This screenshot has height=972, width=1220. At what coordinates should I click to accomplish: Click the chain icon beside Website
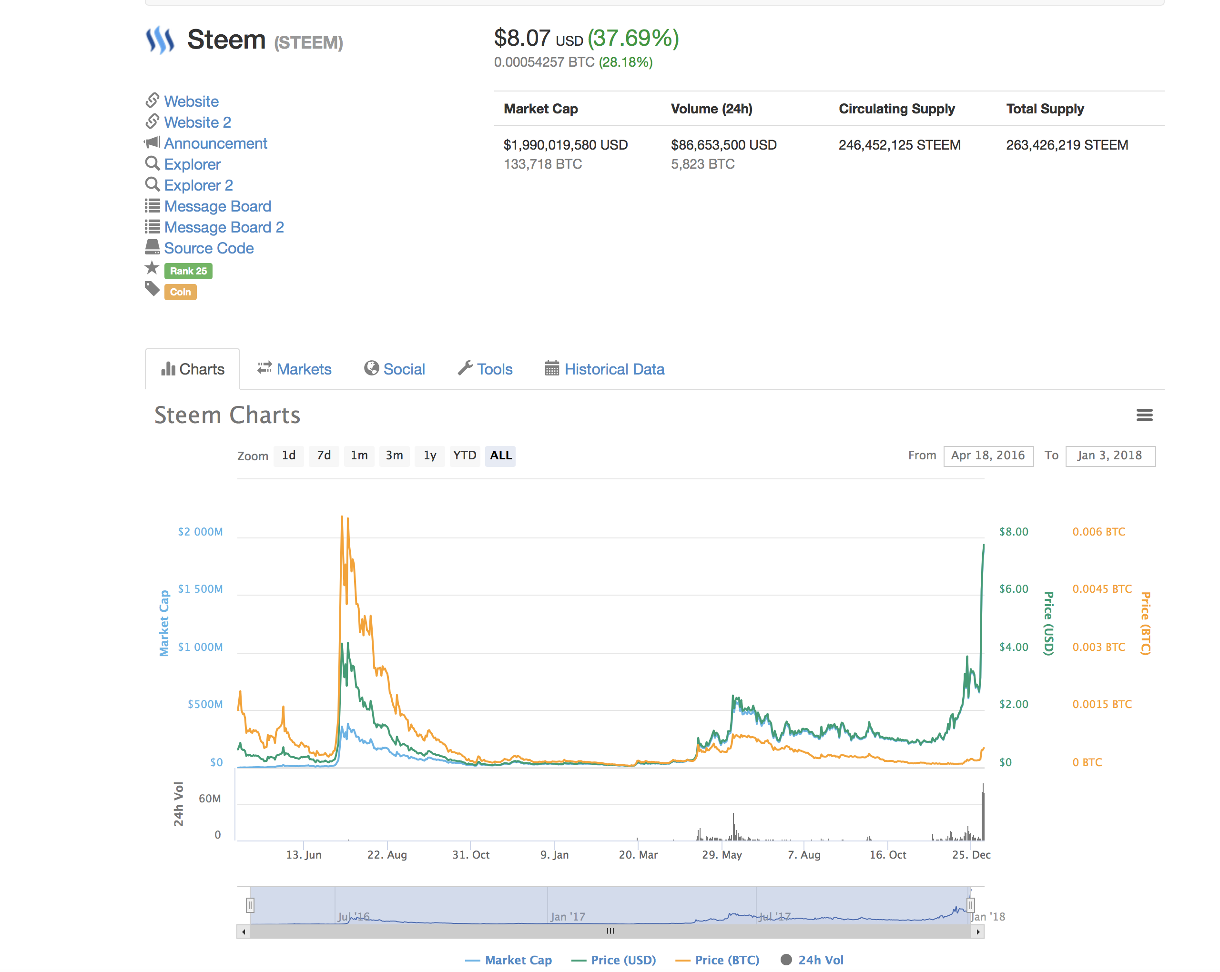tap(152, 100)
